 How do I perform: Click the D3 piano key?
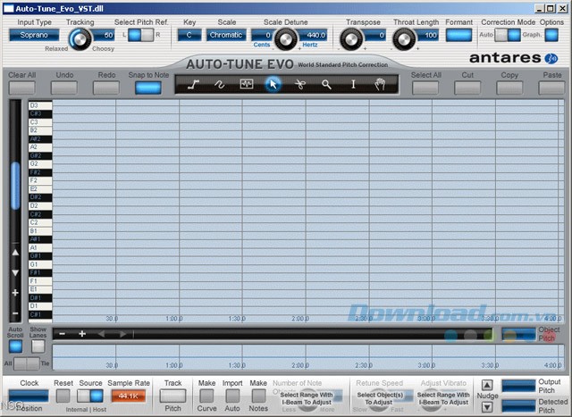tap(40, 105)
